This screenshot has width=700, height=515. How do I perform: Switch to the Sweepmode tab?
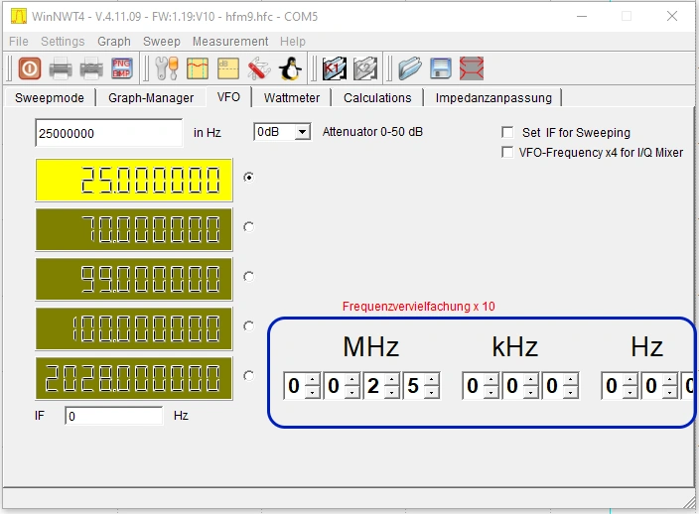50,97
